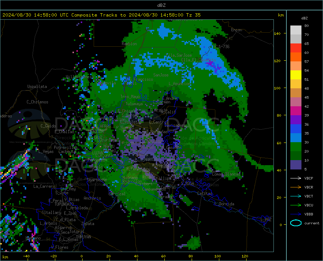Click the L_Dormida place label
This screenshot has height=261, width=323.
click(x=224, y=204)
